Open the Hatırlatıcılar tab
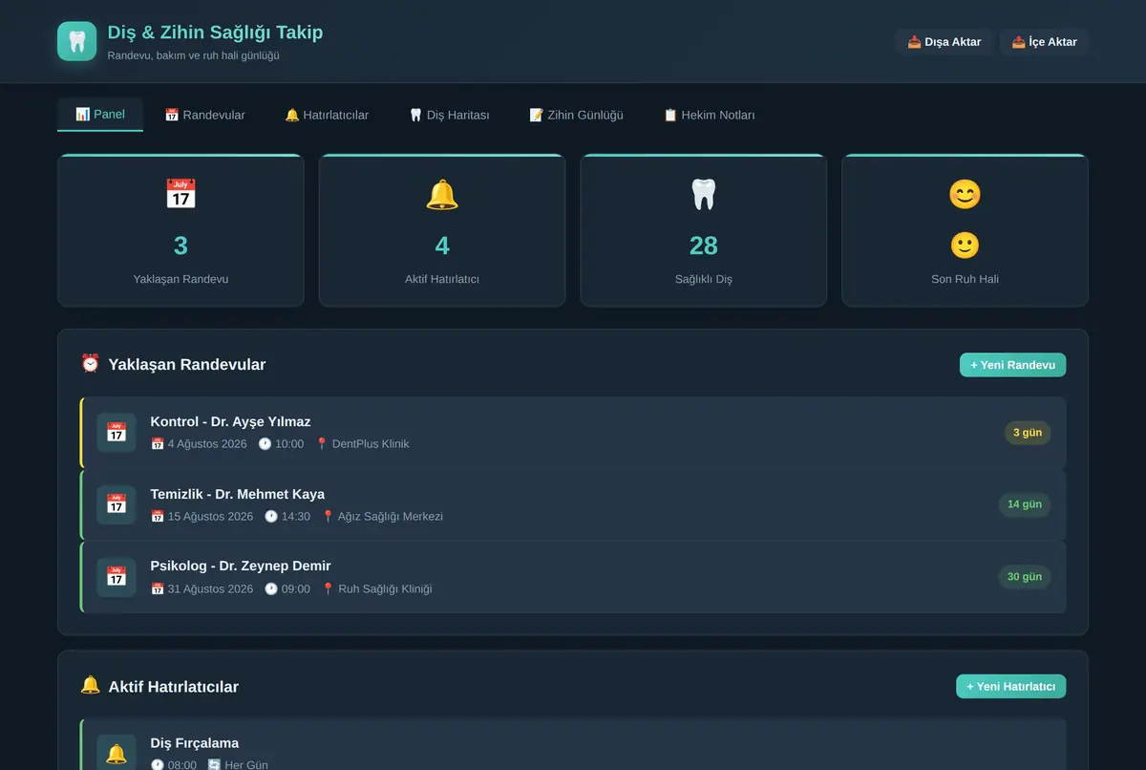This screenshot has height=770, width=1146. point(327,115)
